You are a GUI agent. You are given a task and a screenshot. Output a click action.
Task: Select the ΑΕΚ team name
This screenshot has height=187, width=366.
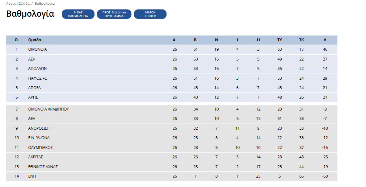(32, 59)
